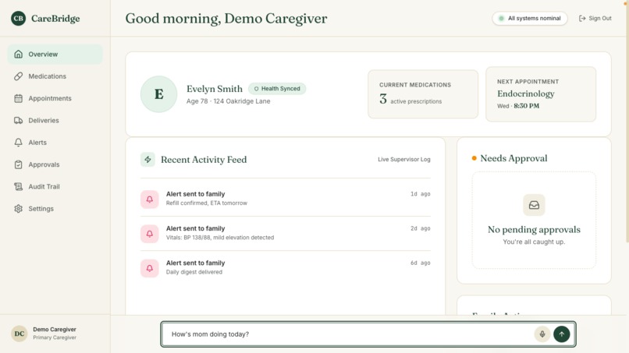Click the "No pending approvals" message
Image resolution: width=629 pixels, height=353 pixels.
(x=534, y=230)
